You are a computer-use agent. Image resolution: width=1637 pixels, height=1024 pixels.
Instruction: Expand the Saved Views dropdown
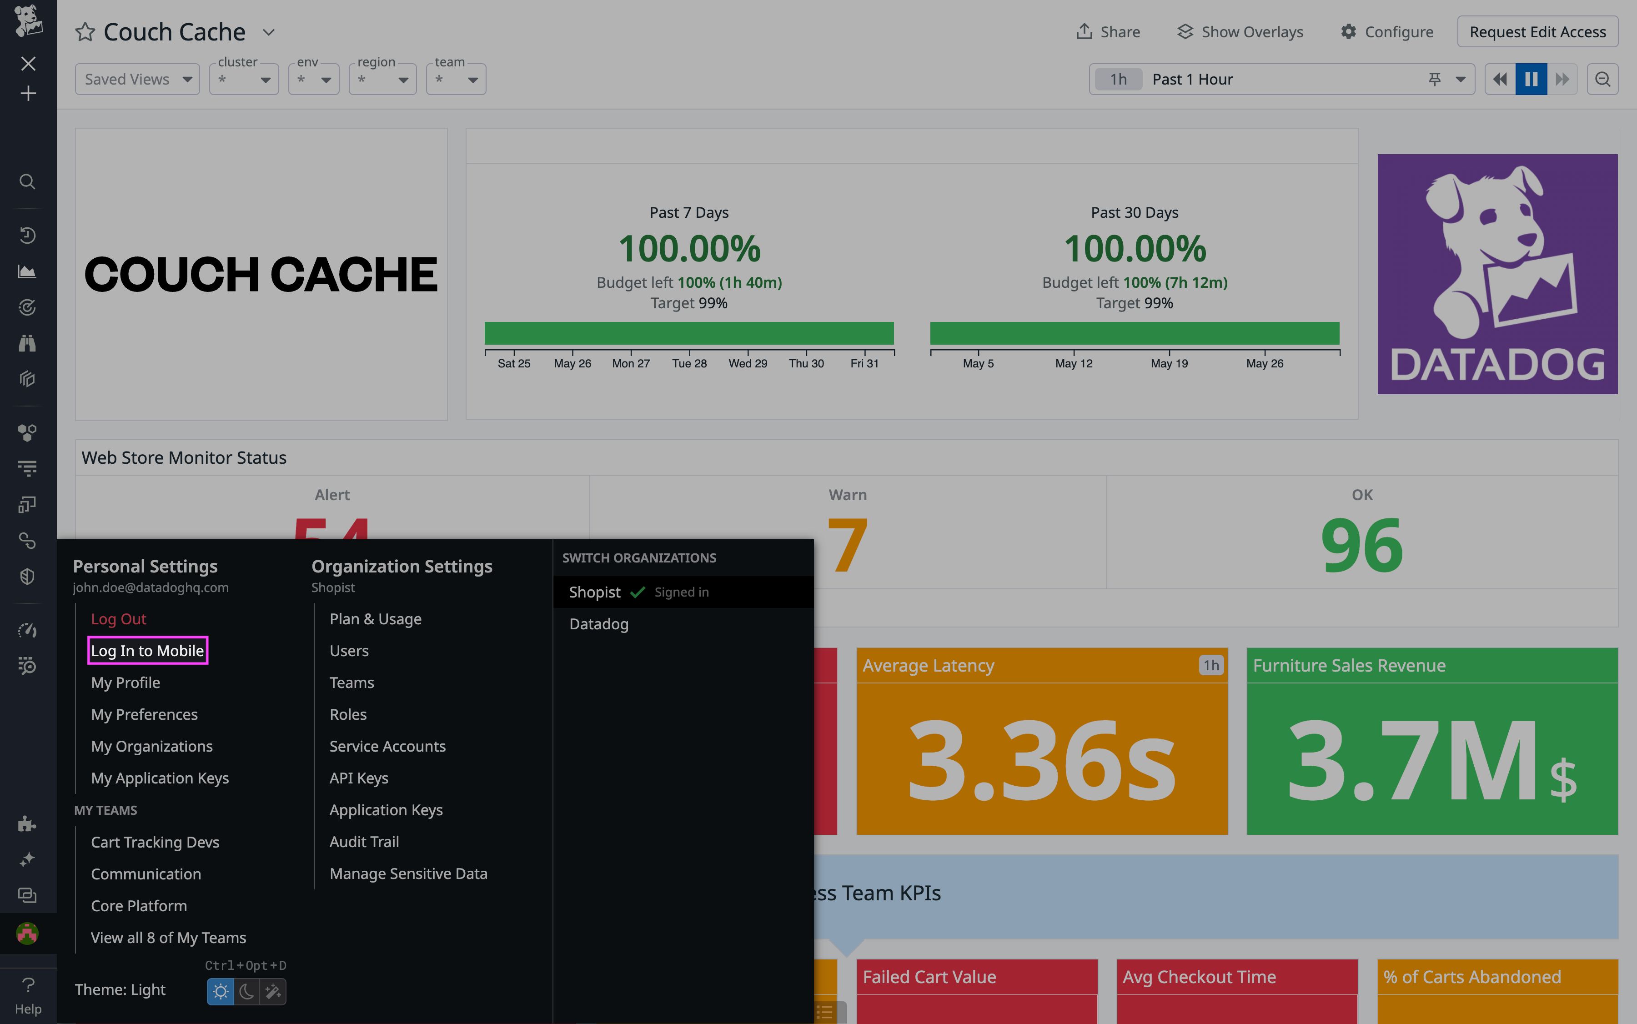tap(137, 79)
